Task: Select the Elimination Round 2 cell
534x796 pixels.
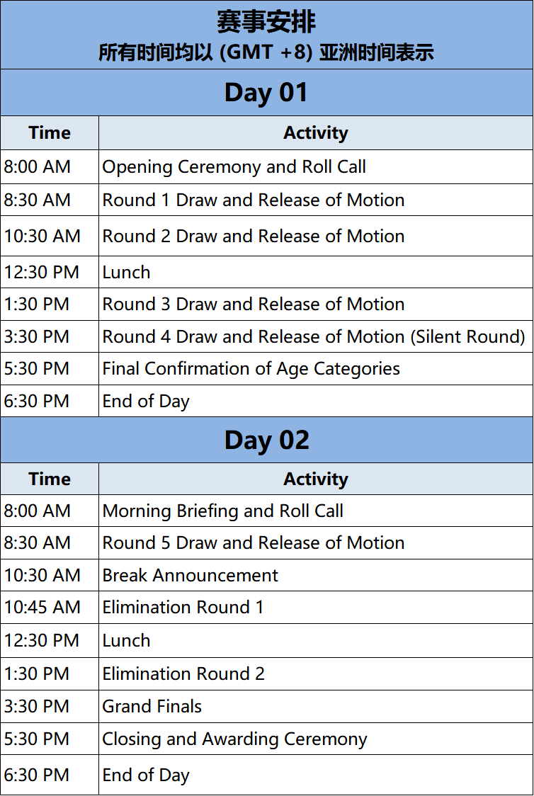Action: [x=316, y=673]
